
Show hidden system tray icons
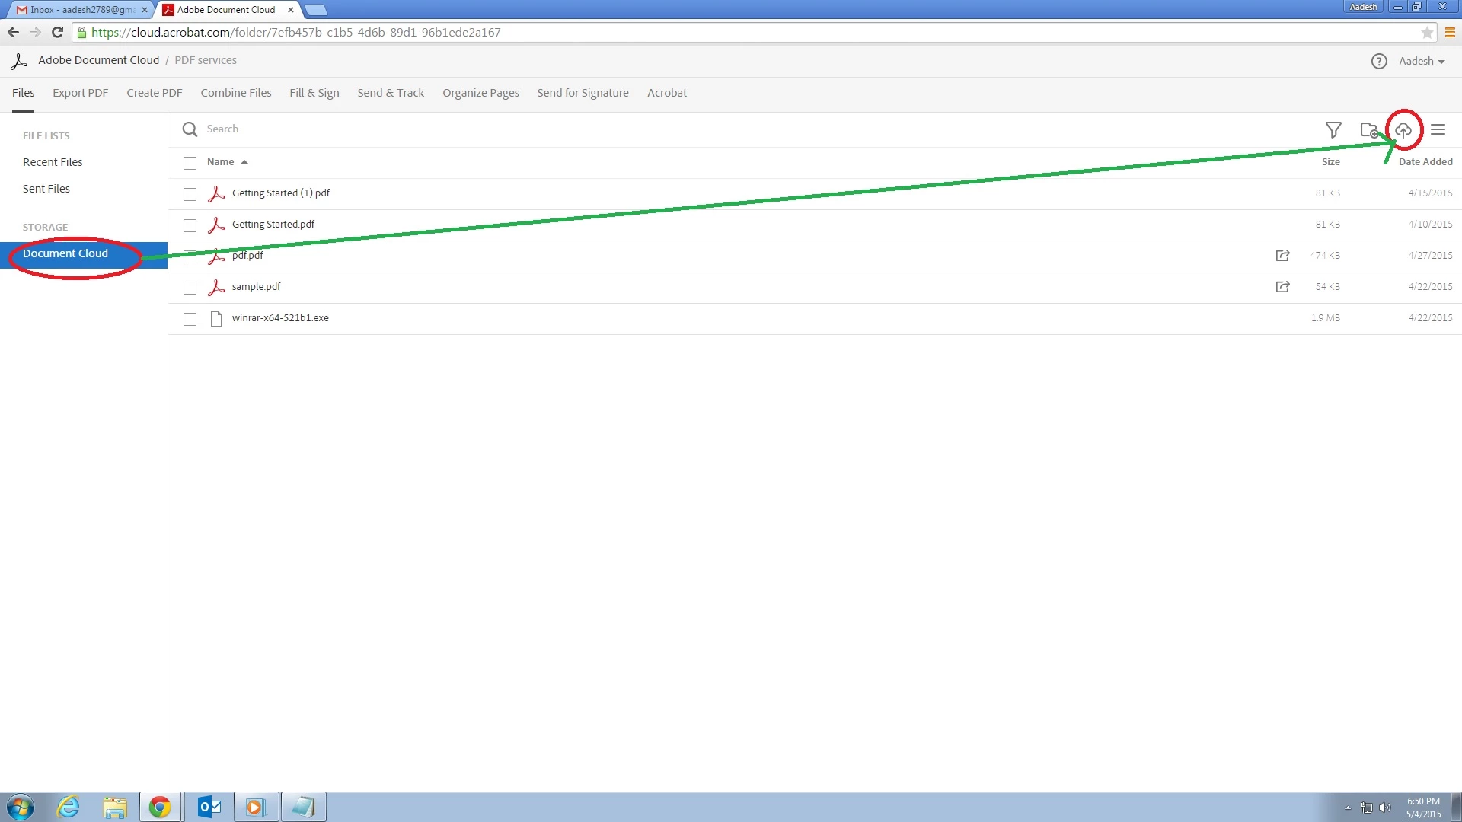[x=1347, y=808]
